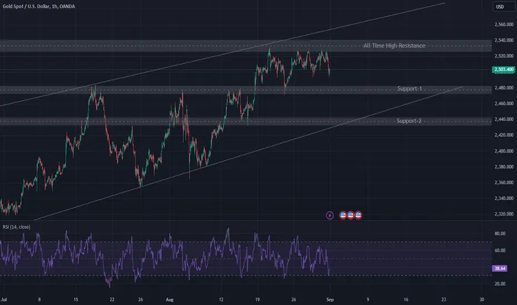Image resolution: width=517 pixels, height=305 pixels.
Task: Click the 20.00 RSI scale label
Action: coord(500,283)
